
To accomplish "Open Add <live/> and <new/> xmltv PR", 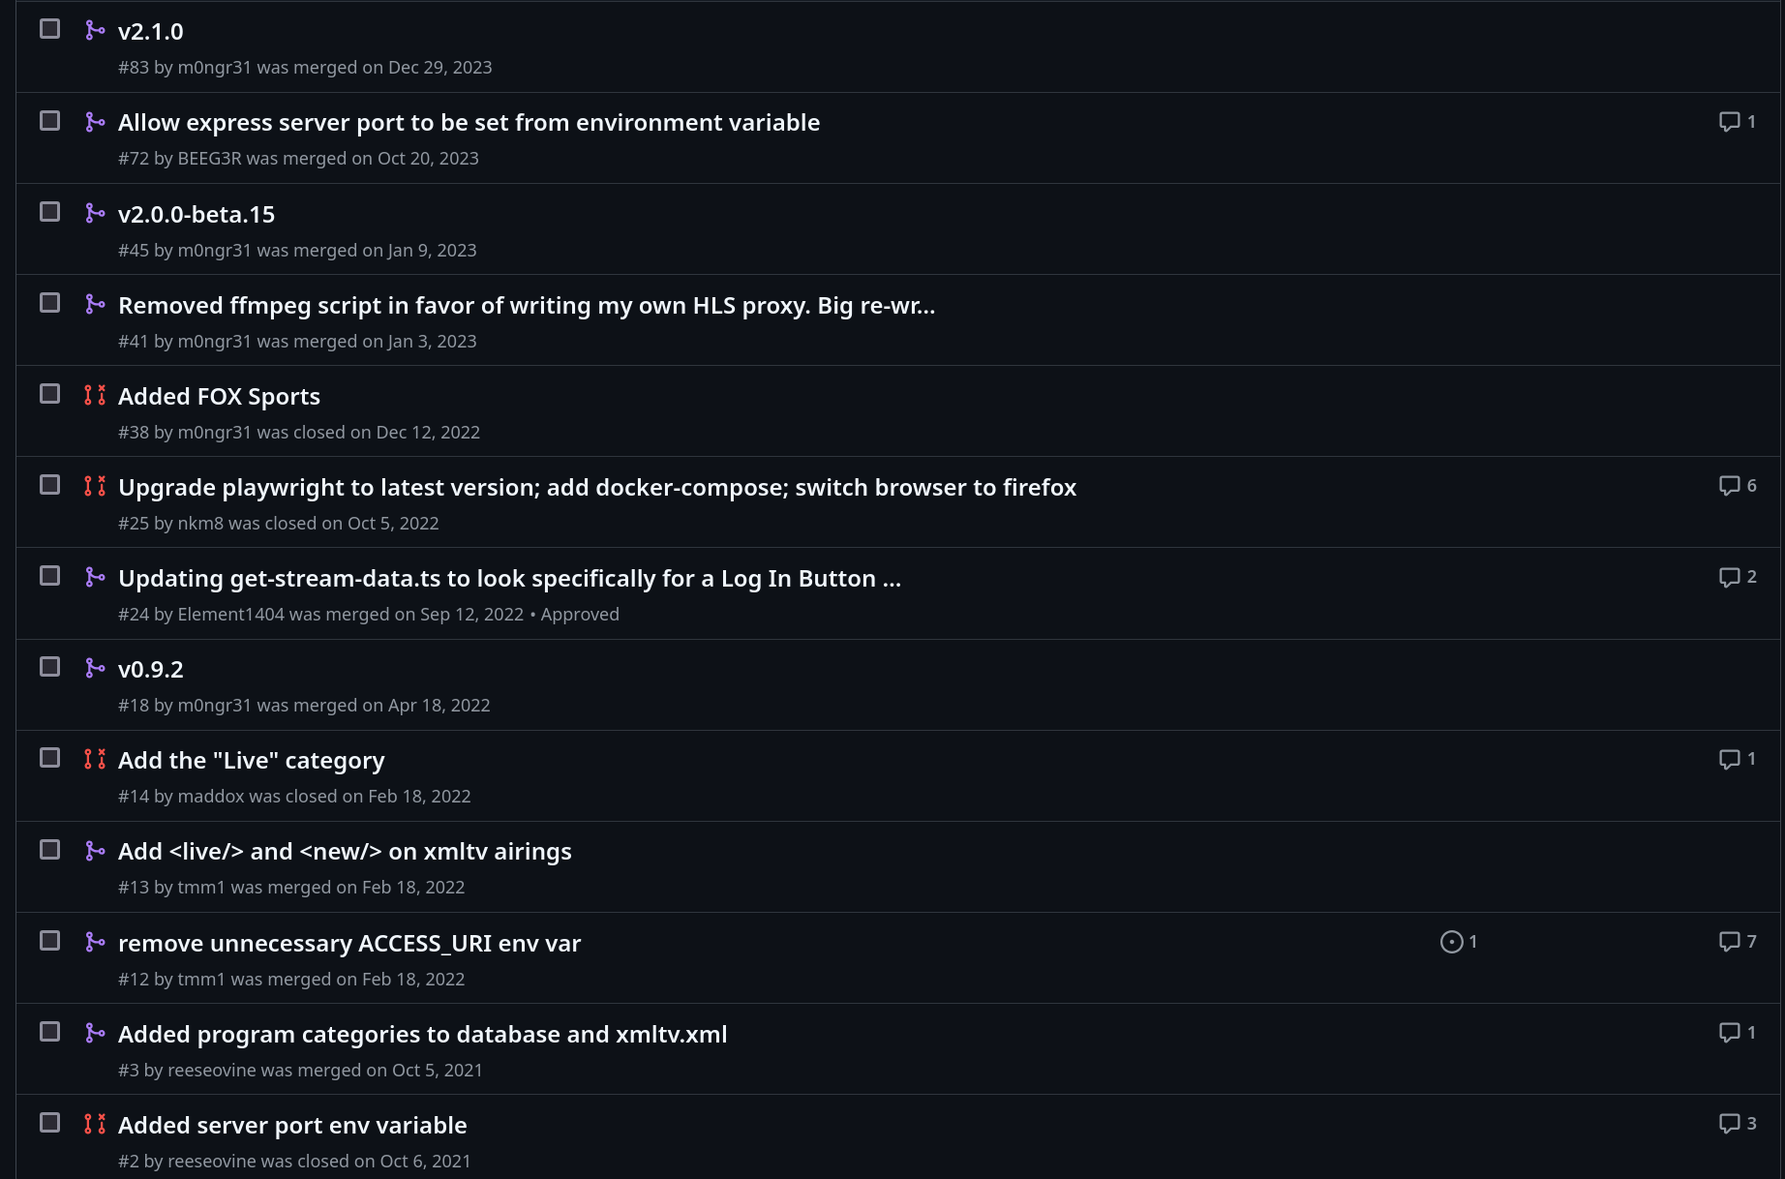I will pos(345,851).
